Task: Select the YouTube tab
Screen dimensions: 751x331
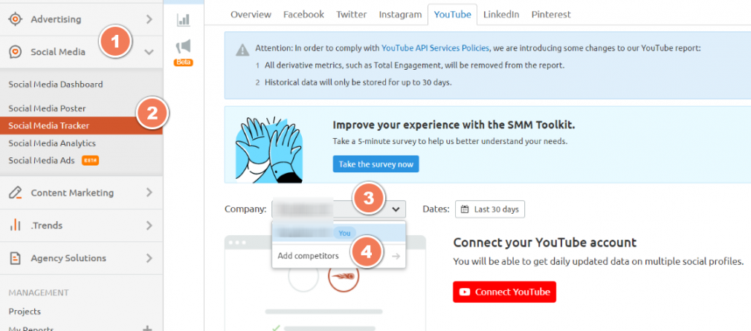Action: [x=453, y=14]
